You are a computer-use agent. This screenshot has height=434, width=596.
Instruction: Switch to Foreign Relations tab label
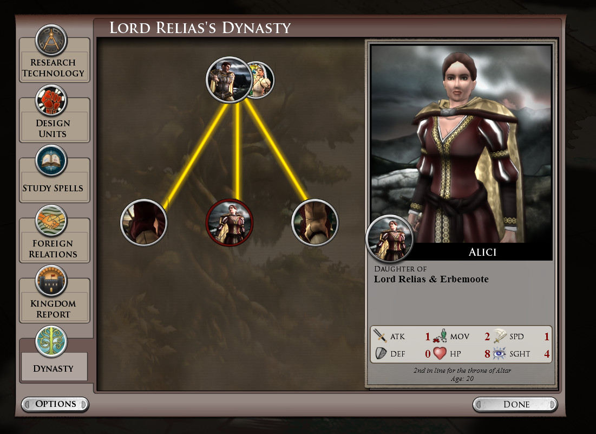point(53,249)
